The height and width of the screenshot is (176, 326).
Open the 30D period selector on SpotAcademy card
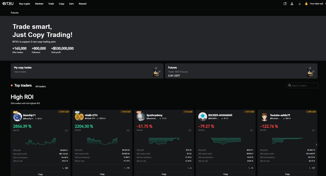tap(190, 130)
